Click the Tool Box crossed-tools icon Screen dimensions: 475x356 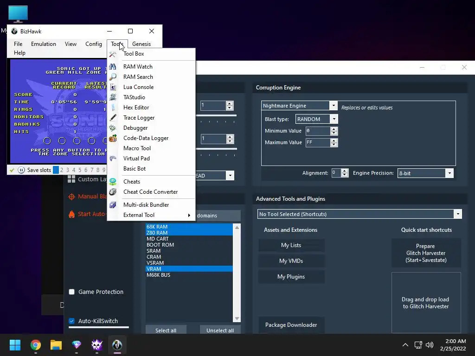[x=113, y=54]
